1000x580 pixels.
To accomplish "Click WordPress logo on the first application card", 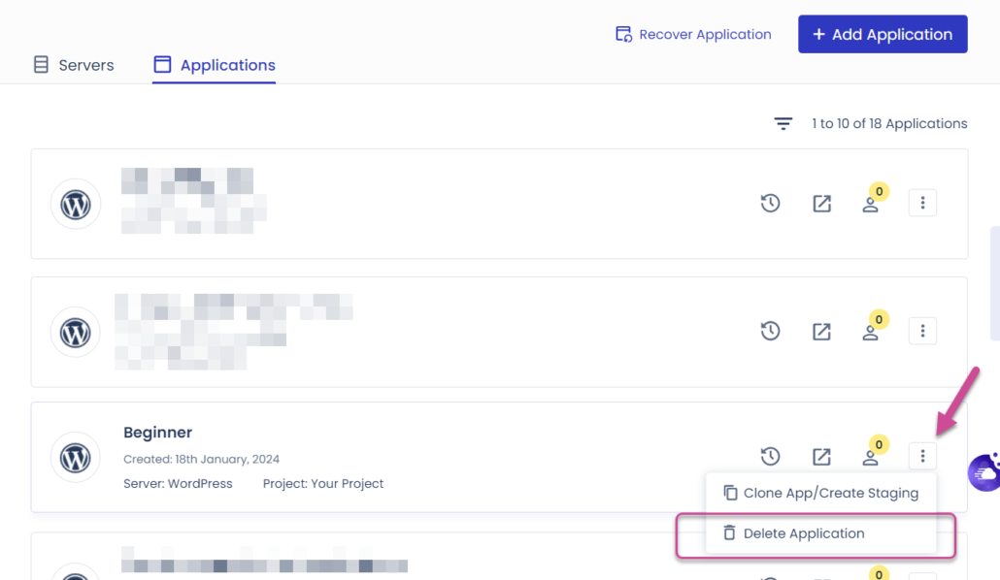I will point(76,205).
